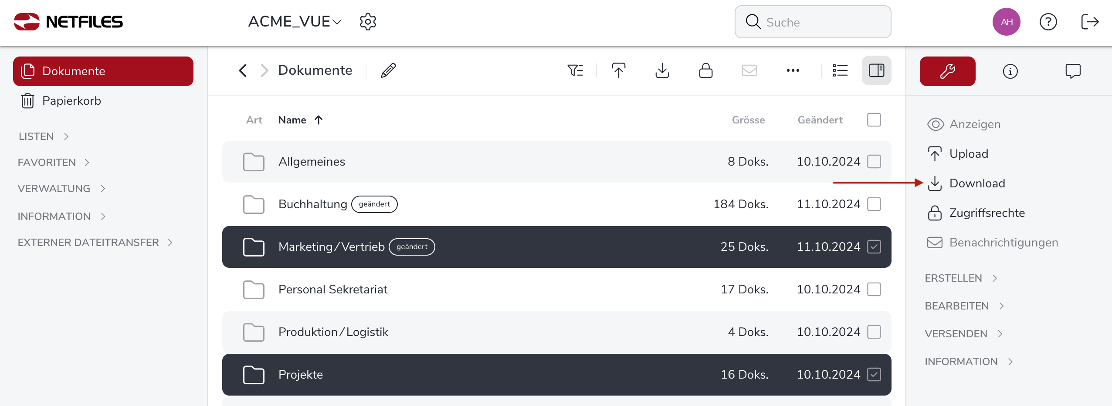The image size is (1112, 406).
Task: Switch to the info tab in right panel
Action: pos(1010,71)
